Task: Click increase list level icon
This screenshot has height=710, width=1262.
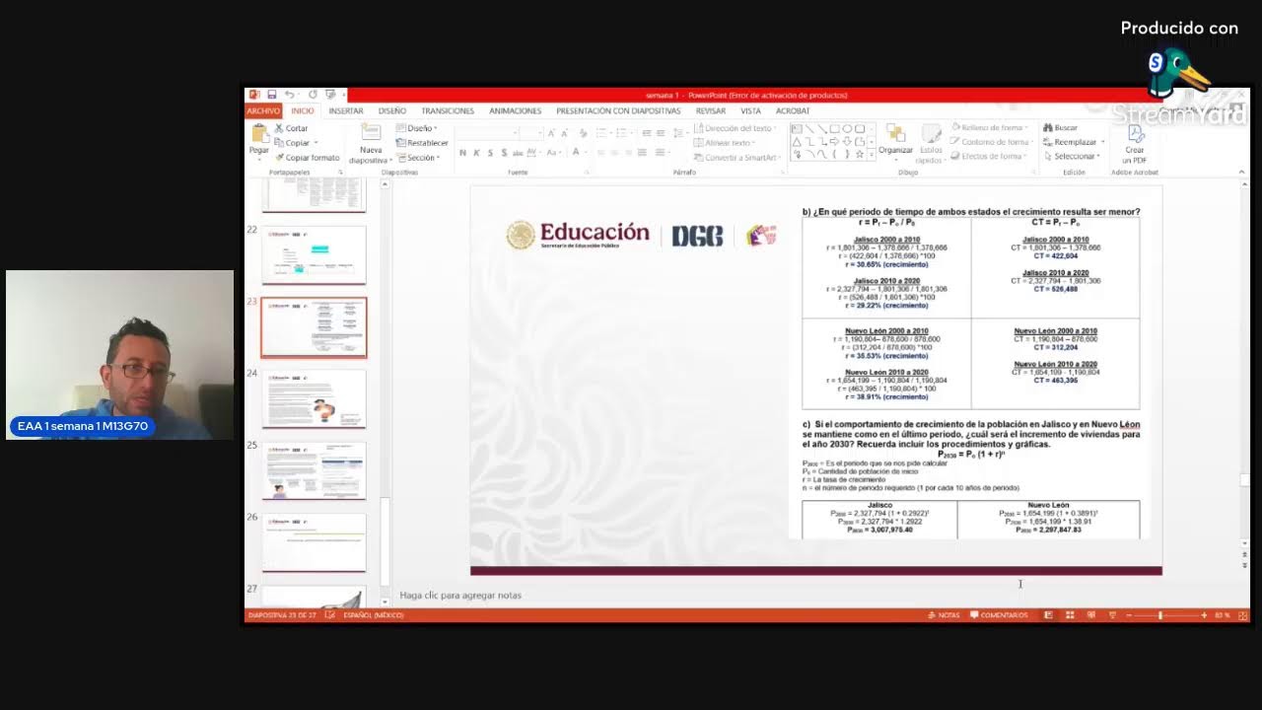Action: (661, 133)
